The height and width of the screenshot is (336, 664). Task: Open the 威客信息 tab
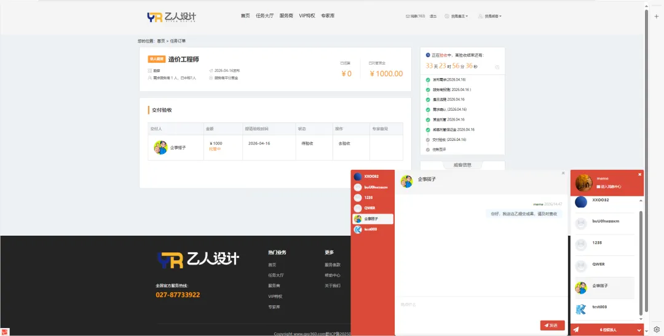coord(462,165)
